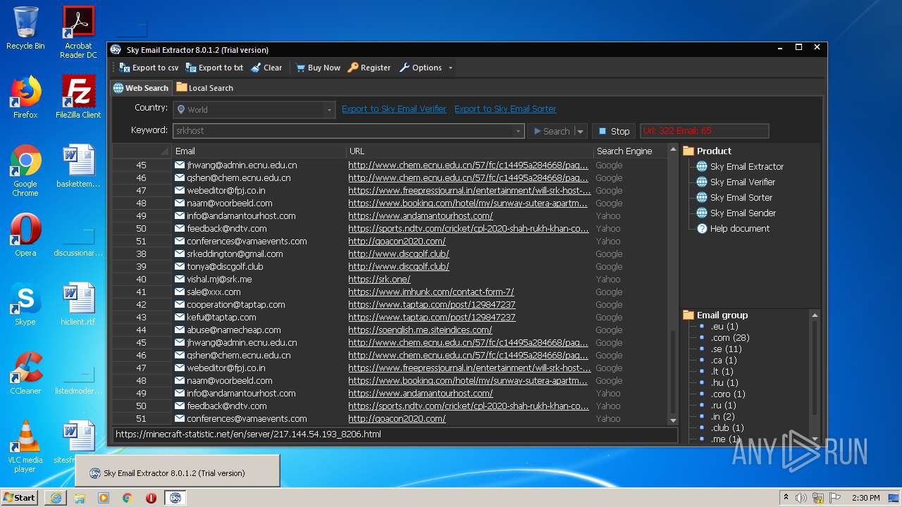Stop the running search

(x=613, y=131)
